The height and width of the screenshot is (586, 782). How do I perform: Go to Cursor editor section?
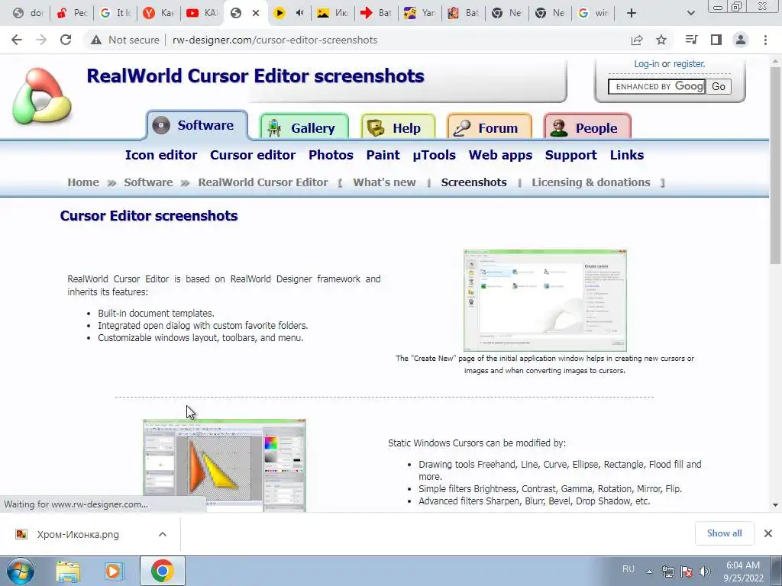tap(253, 155)
